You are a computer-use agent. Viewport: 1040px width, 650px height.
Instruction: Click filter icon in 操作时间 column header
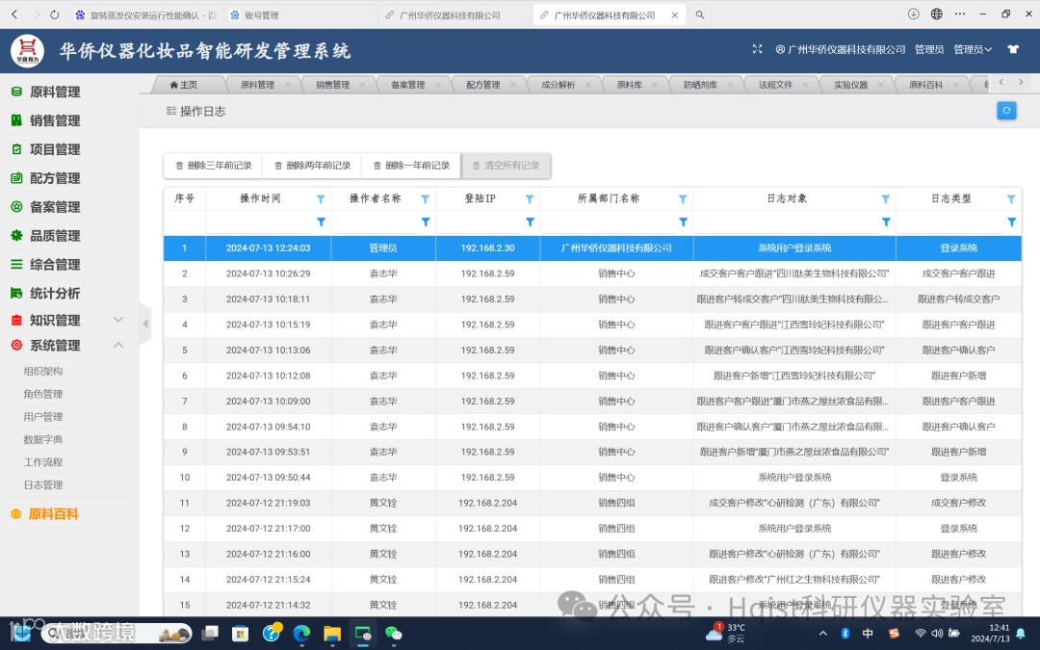coord(321,199)
